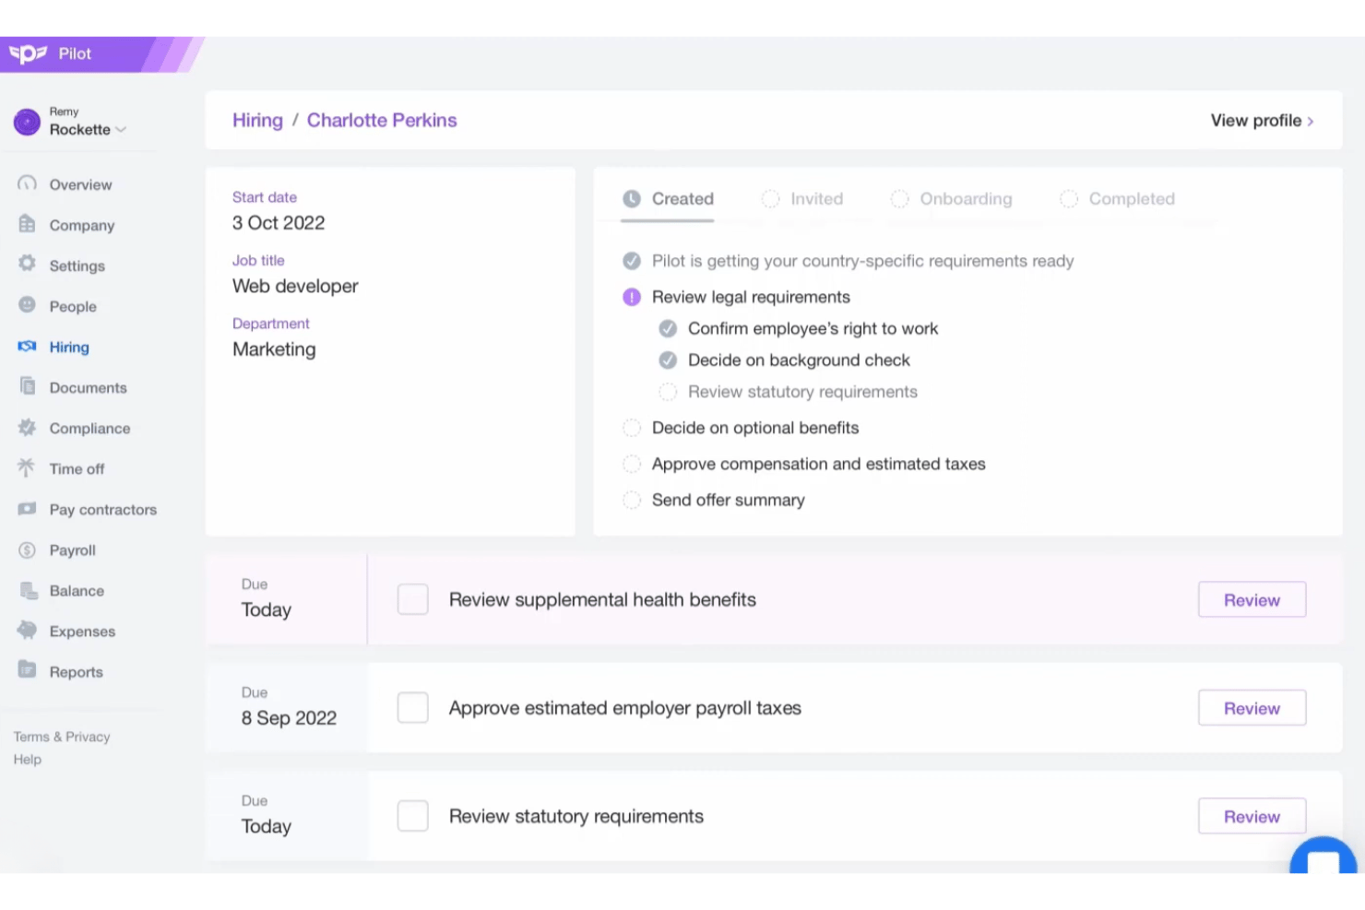This screenshot has height=910, width=1365.
Task: Click the Web developer job title
Action: click(295, 286)
